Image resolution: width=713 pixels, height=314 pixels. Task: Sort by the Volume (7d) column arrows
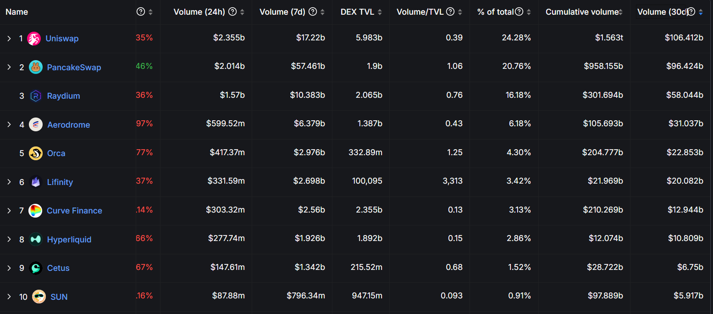click(x=322, y=12)
